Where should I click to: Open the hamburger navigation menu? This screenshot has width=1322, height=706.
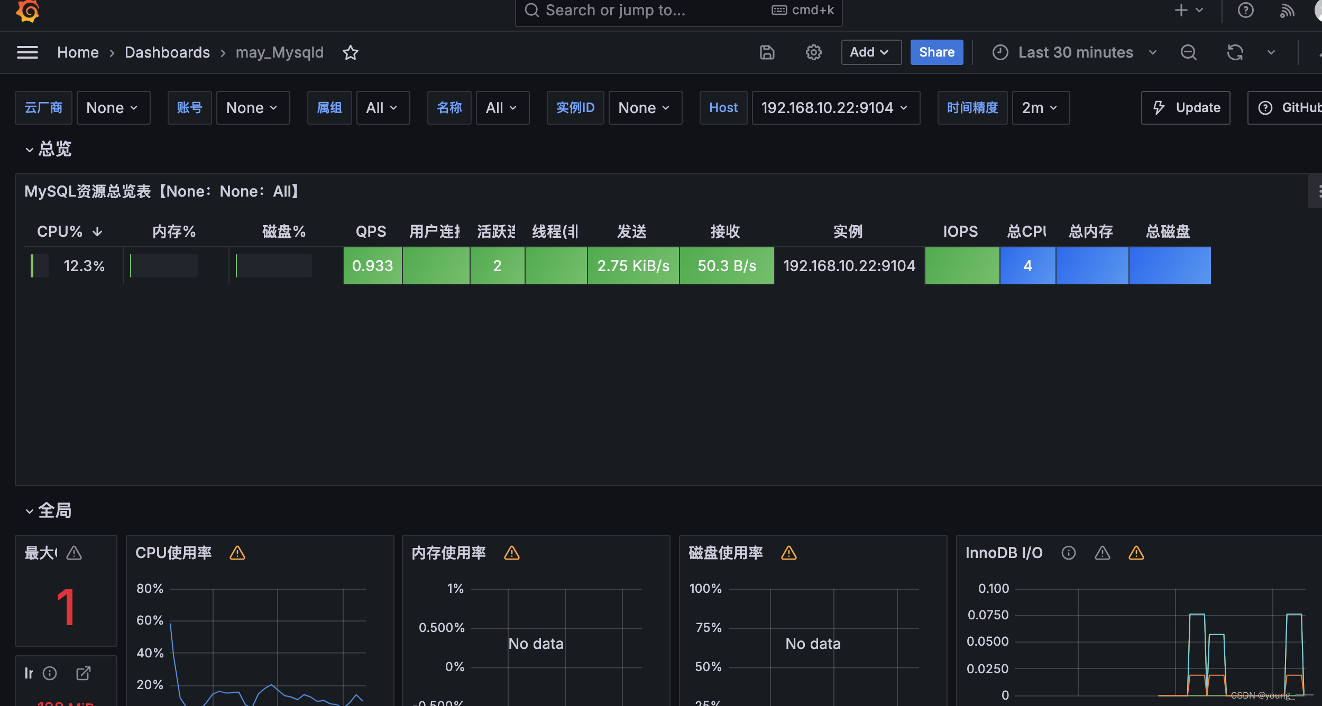27,52
